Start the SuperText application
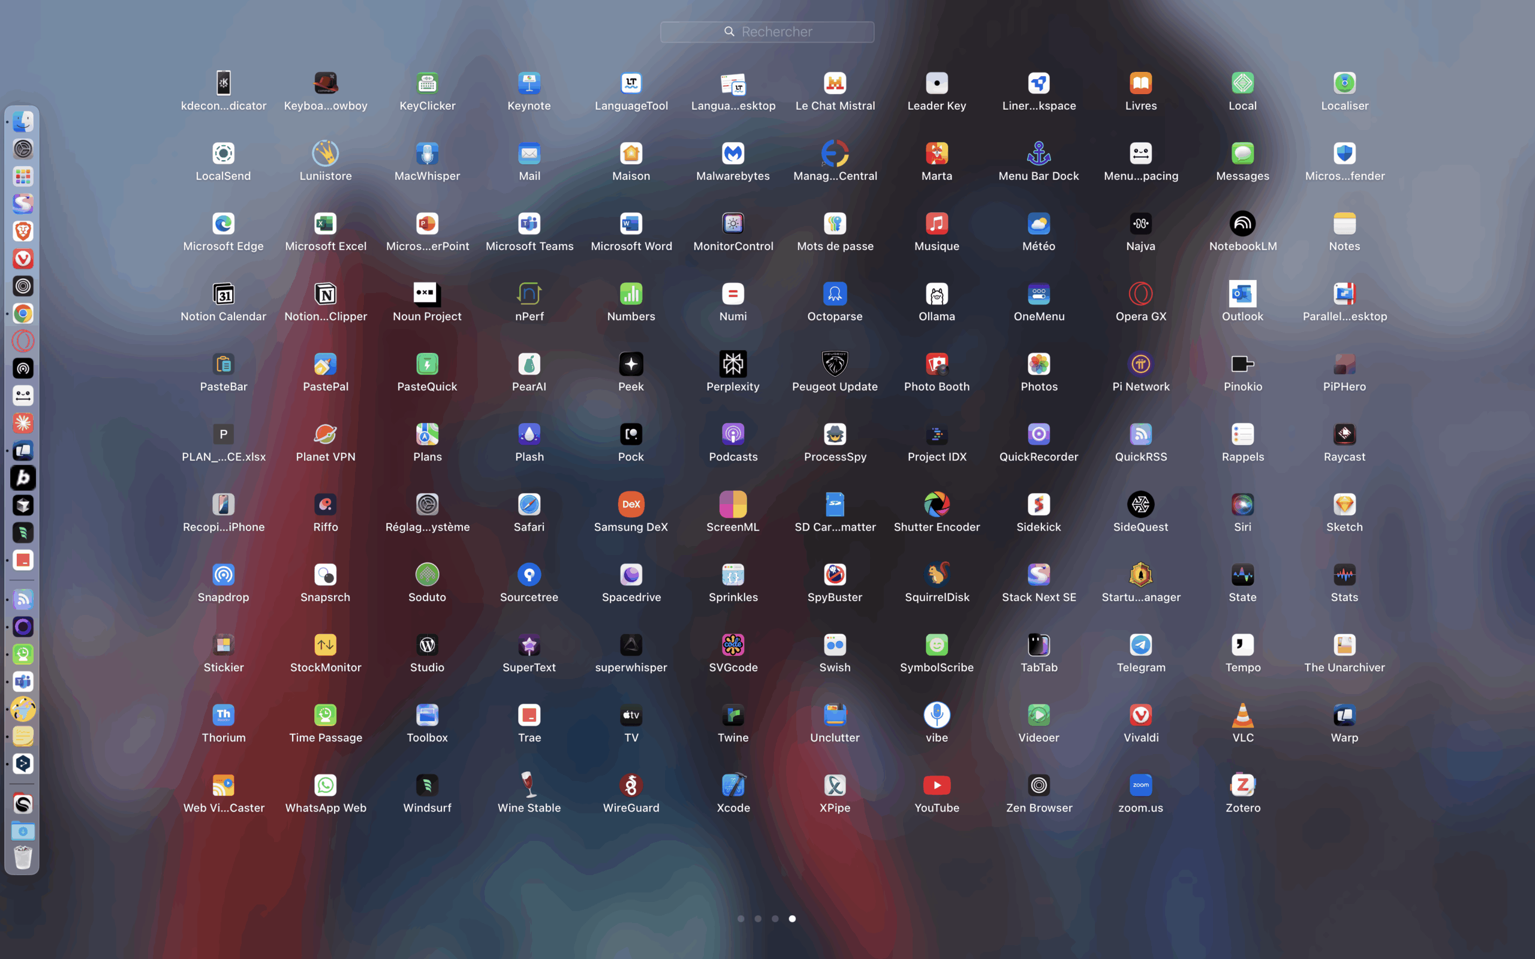This screenshot has height=959, width=1535. (529, 644)
